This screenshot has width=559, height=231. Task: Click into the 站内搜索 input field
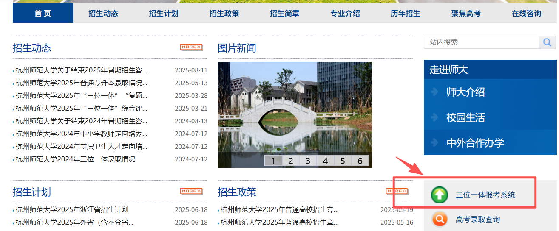(x=481, y=42)
